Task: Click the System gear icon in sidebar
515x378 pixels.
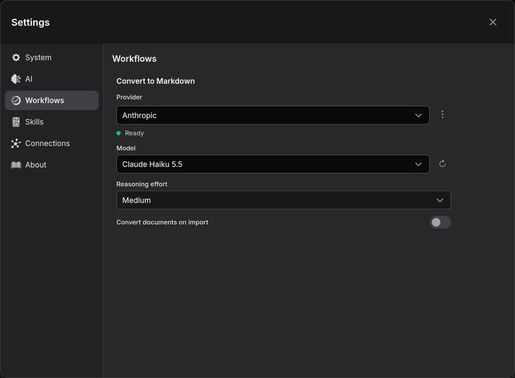Action: coord(16,57)
